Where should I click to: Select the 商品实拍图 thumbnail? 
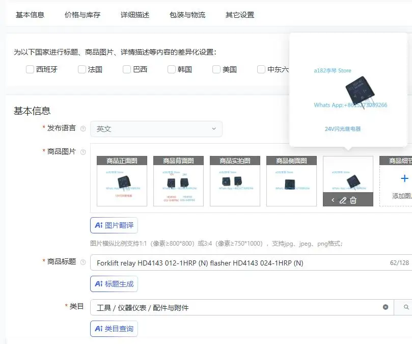point(235,181)
